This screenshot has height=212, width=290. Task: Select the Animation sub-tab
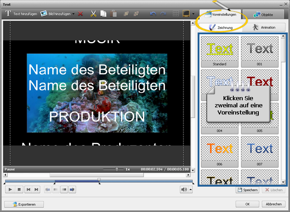click(x=264, y=27)
